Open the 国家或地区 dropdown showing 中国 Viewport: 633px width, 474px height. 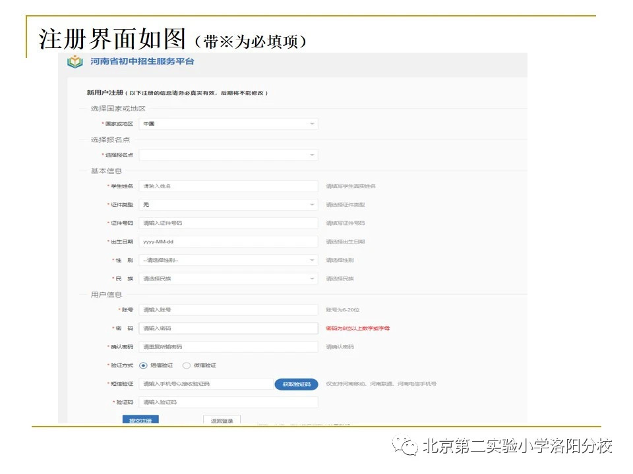pyautogui.click(x=227, y=123)
